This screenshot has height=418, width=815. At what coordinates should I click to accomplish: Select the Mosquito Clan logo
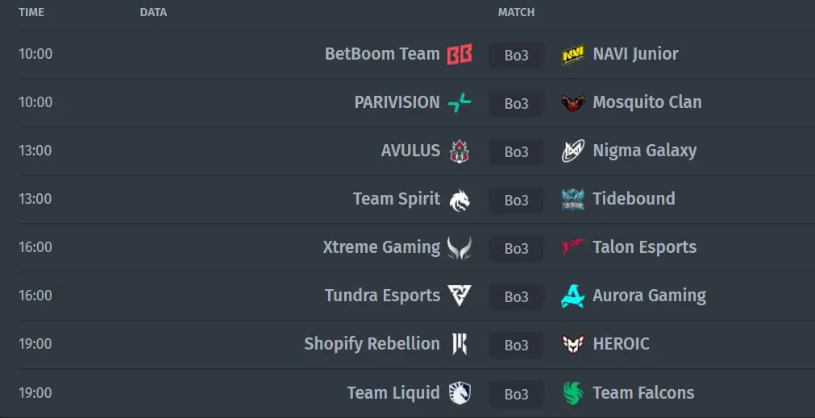[x=573, y=103]
